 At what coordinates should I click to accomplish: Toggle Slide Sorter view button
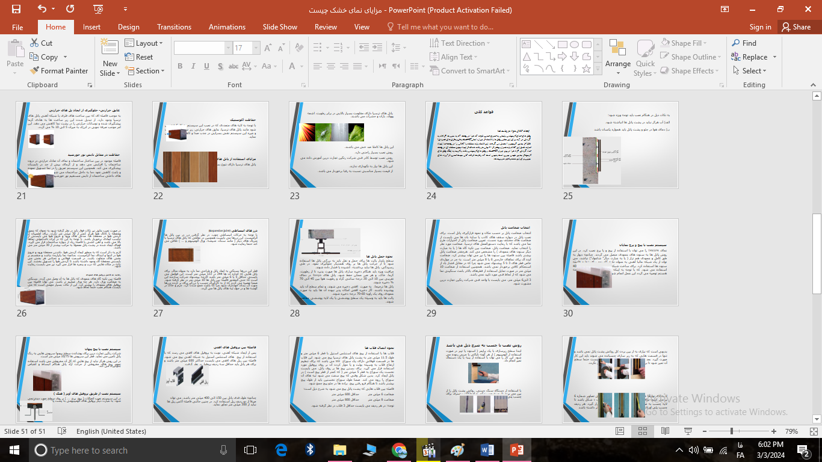(x=641, y=431)
